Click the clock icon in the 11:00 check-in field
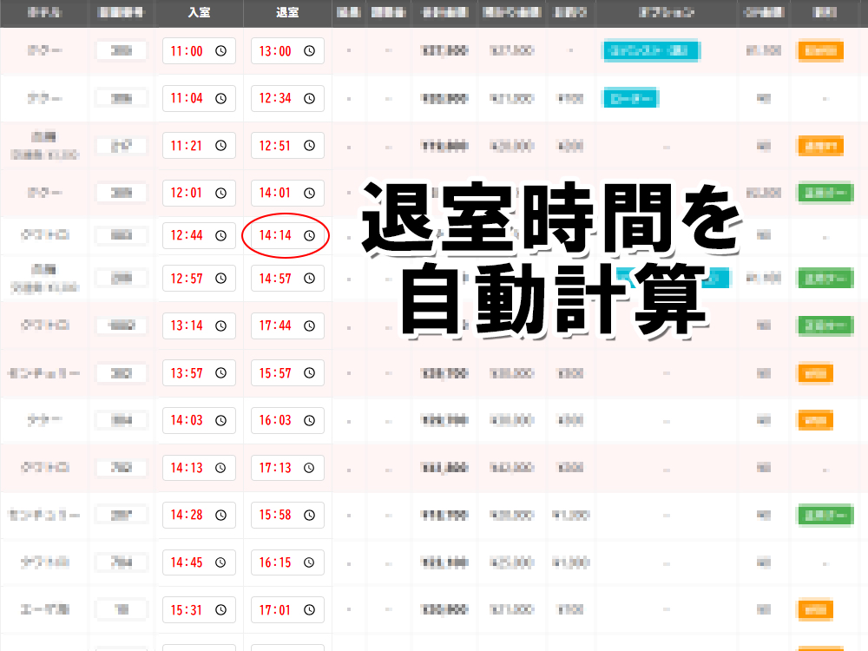Screen dimensions: 868x651 click(x=220, y=51)
